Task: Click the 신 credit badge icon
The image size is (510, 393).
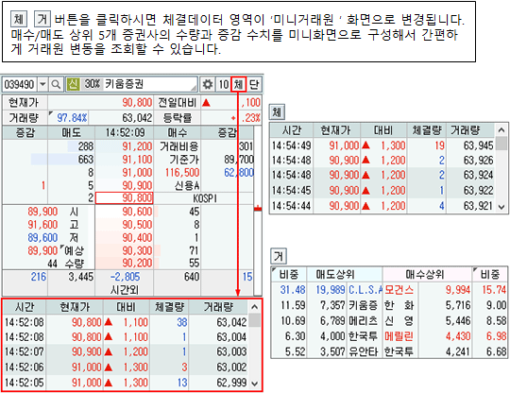Action: (x=73, y=84)
